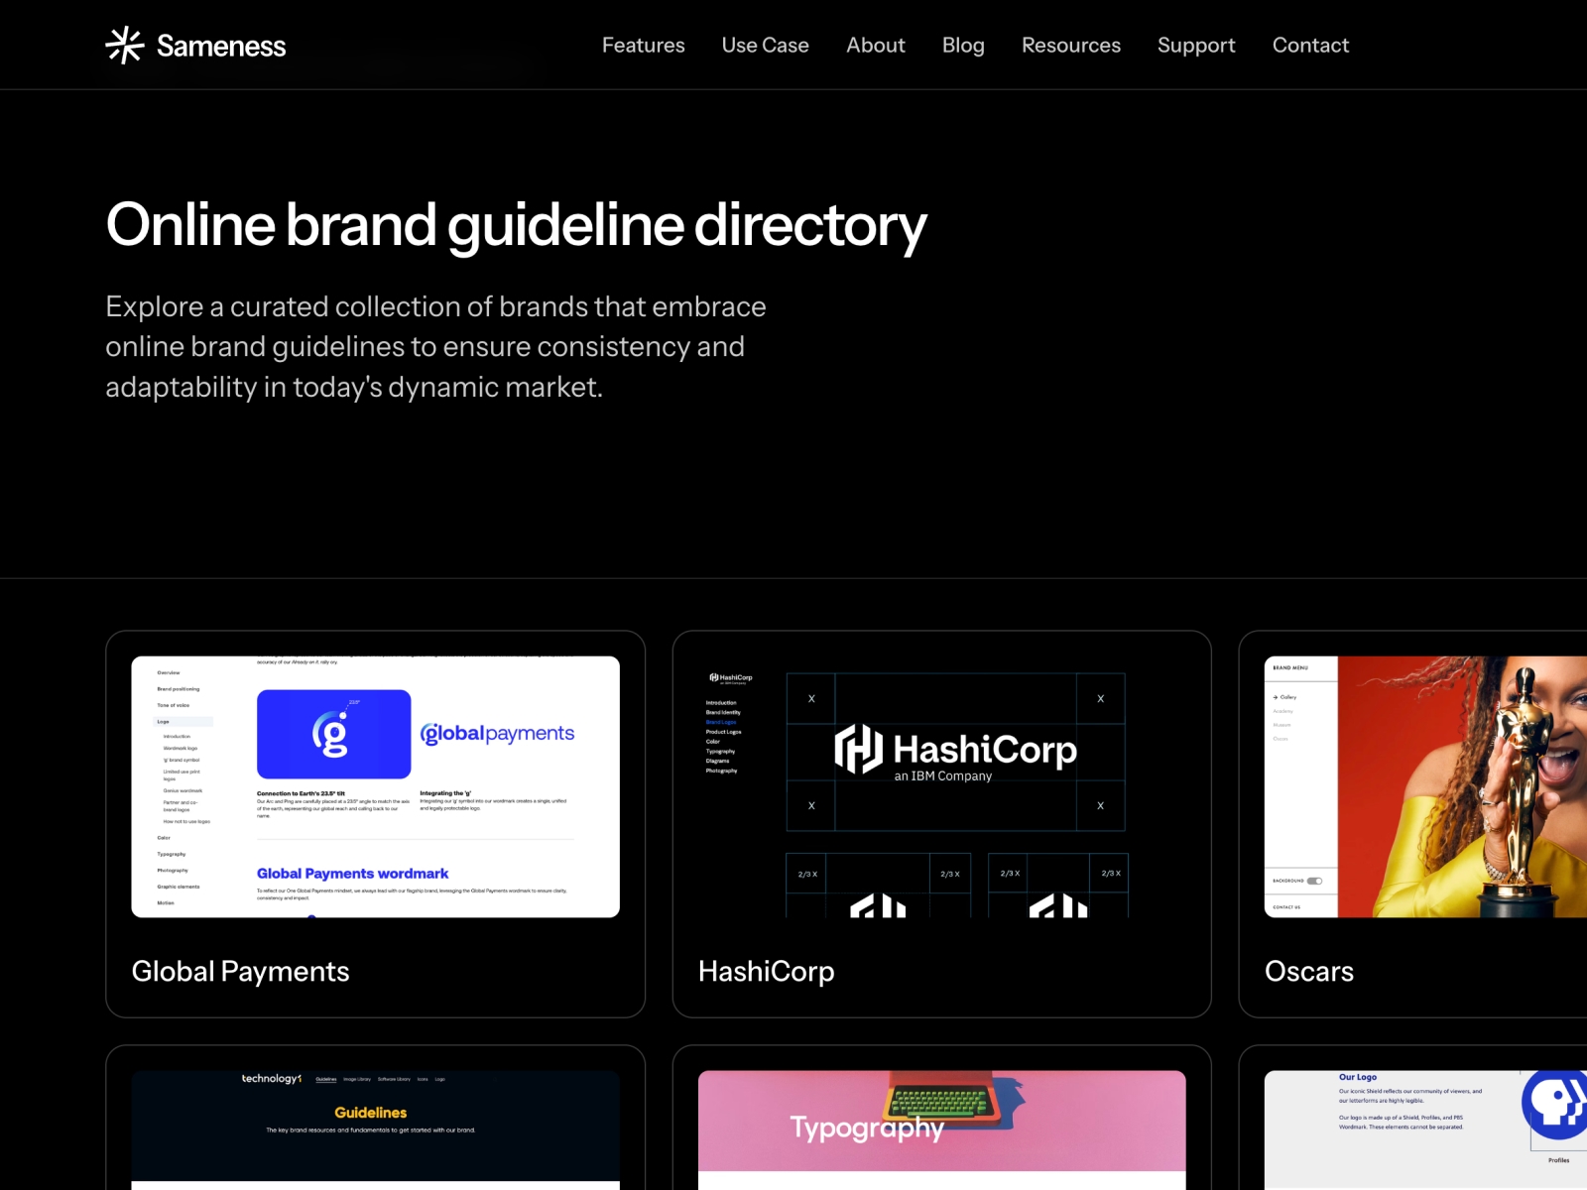
Task: Click the Oscars card title
Action: [1309, 971]
